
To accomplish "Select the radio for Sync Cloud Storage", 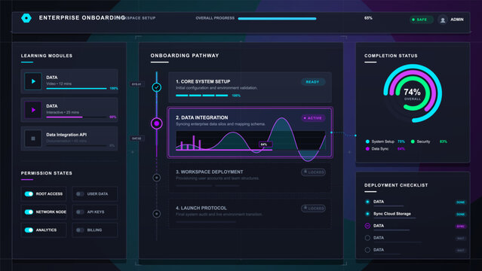I will click(367, 214).
